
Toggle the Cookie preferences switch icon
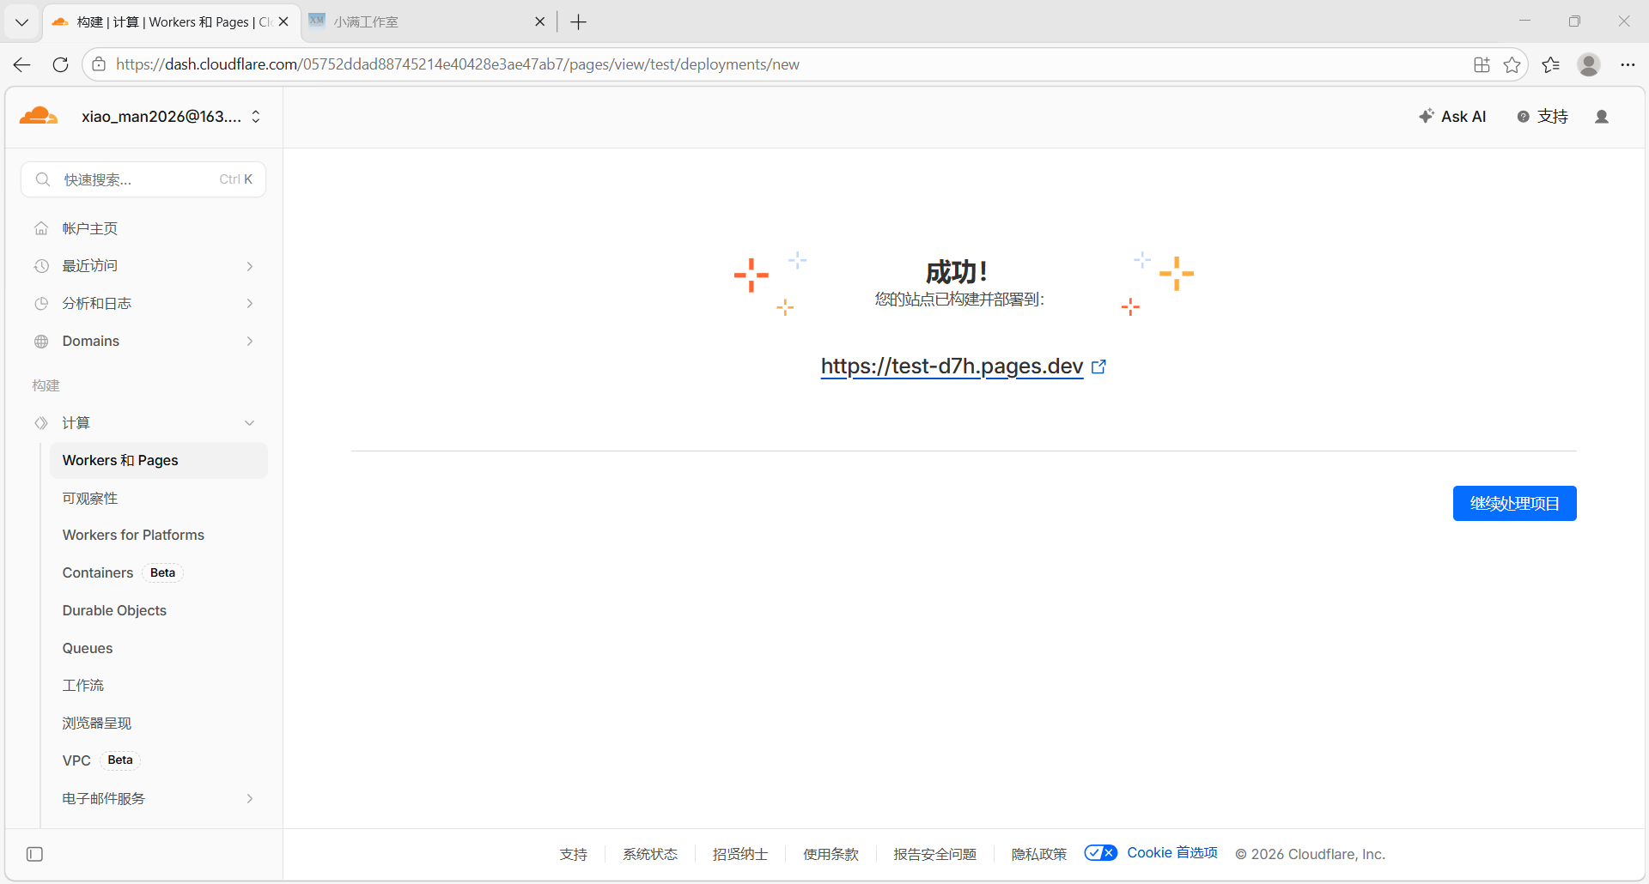coord(1100,853)
